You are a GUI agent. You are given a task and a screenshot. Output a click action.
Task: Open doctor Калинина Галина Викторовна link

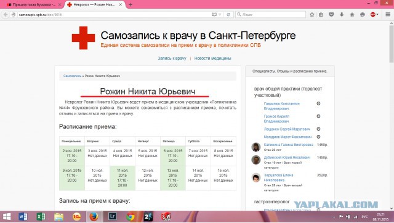click(x=289, y=145)
